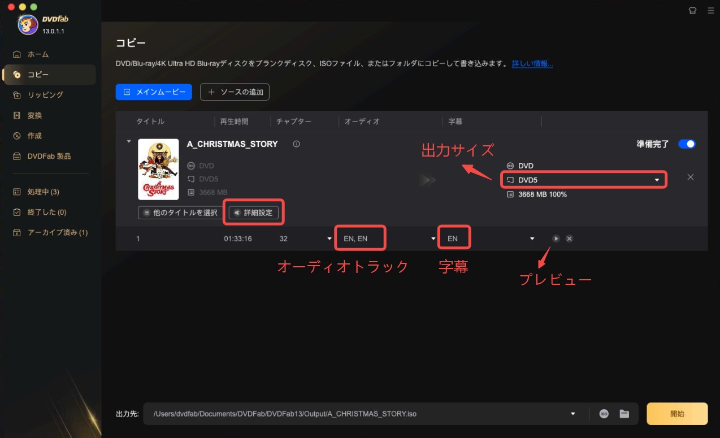Click the source size 3668 MB text
Viewport: 720px width, 438px height.
click(x=213, y=193)
